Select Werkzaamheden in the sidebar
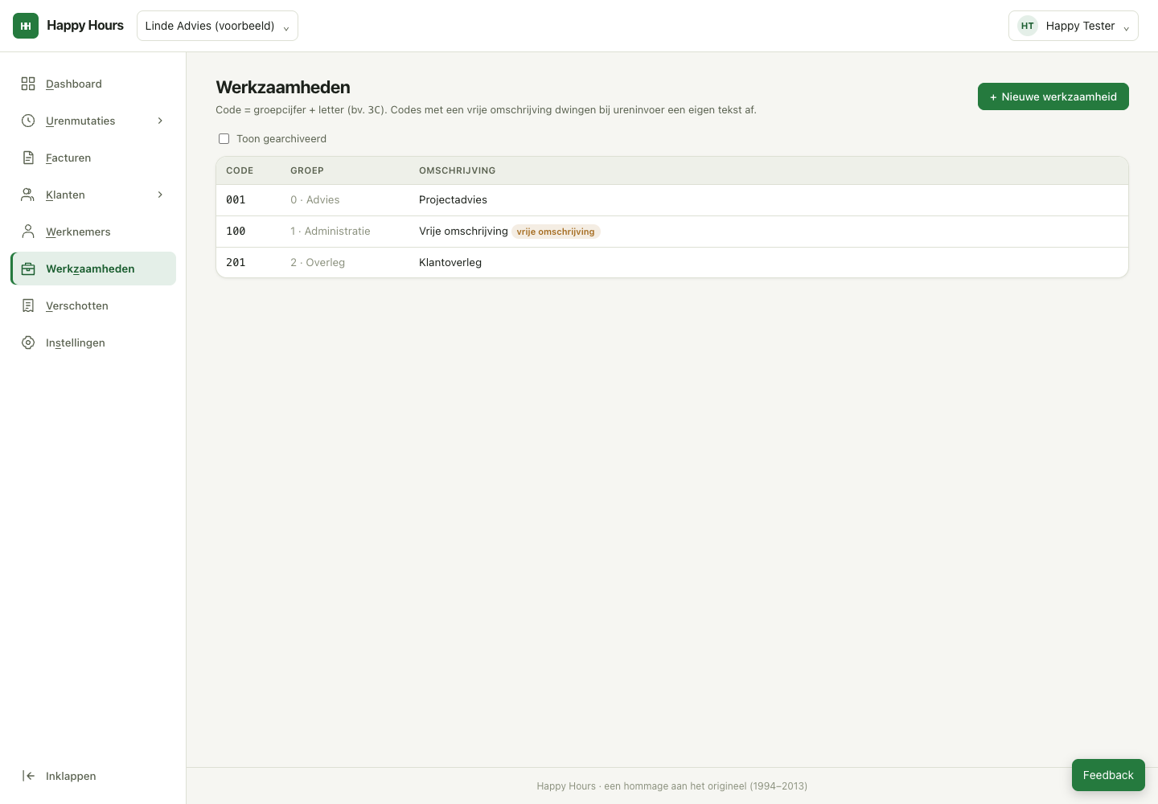 [x=93, y=269]
